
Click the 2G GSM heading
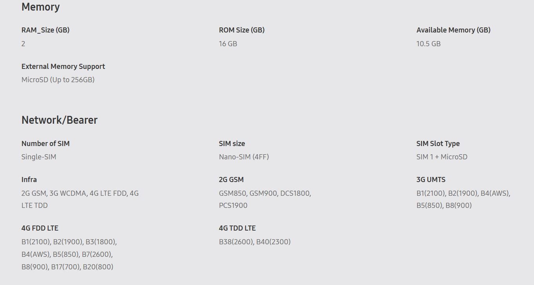(x=231, y=180)
